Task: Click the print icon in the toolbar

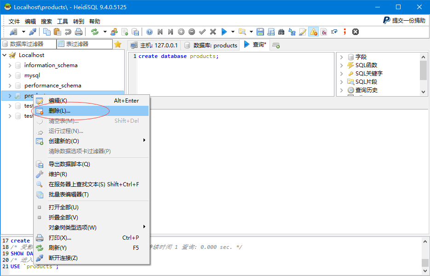Action: [79, 32]
